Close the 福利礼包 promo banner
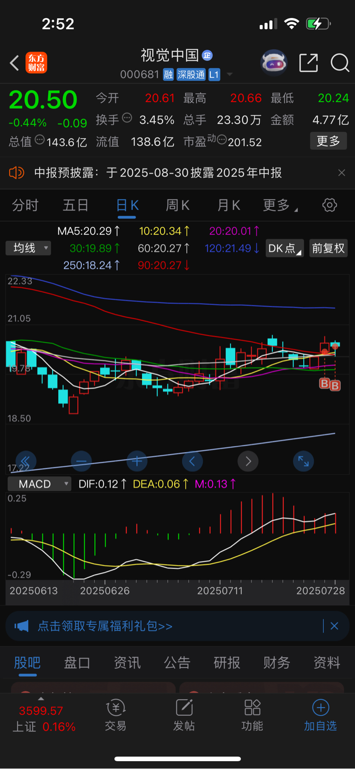The height and width of the screenshot is (769, 355). [x=335, y=626]
